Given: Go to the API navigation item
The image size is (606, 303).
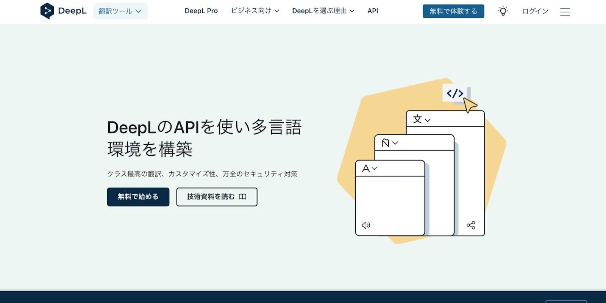Looking at the screenshot, I should (x=373, y=11).
